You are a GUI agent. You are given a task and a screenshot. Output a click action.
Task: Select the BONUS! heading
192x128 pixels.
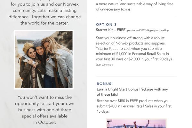click(104, 84)
